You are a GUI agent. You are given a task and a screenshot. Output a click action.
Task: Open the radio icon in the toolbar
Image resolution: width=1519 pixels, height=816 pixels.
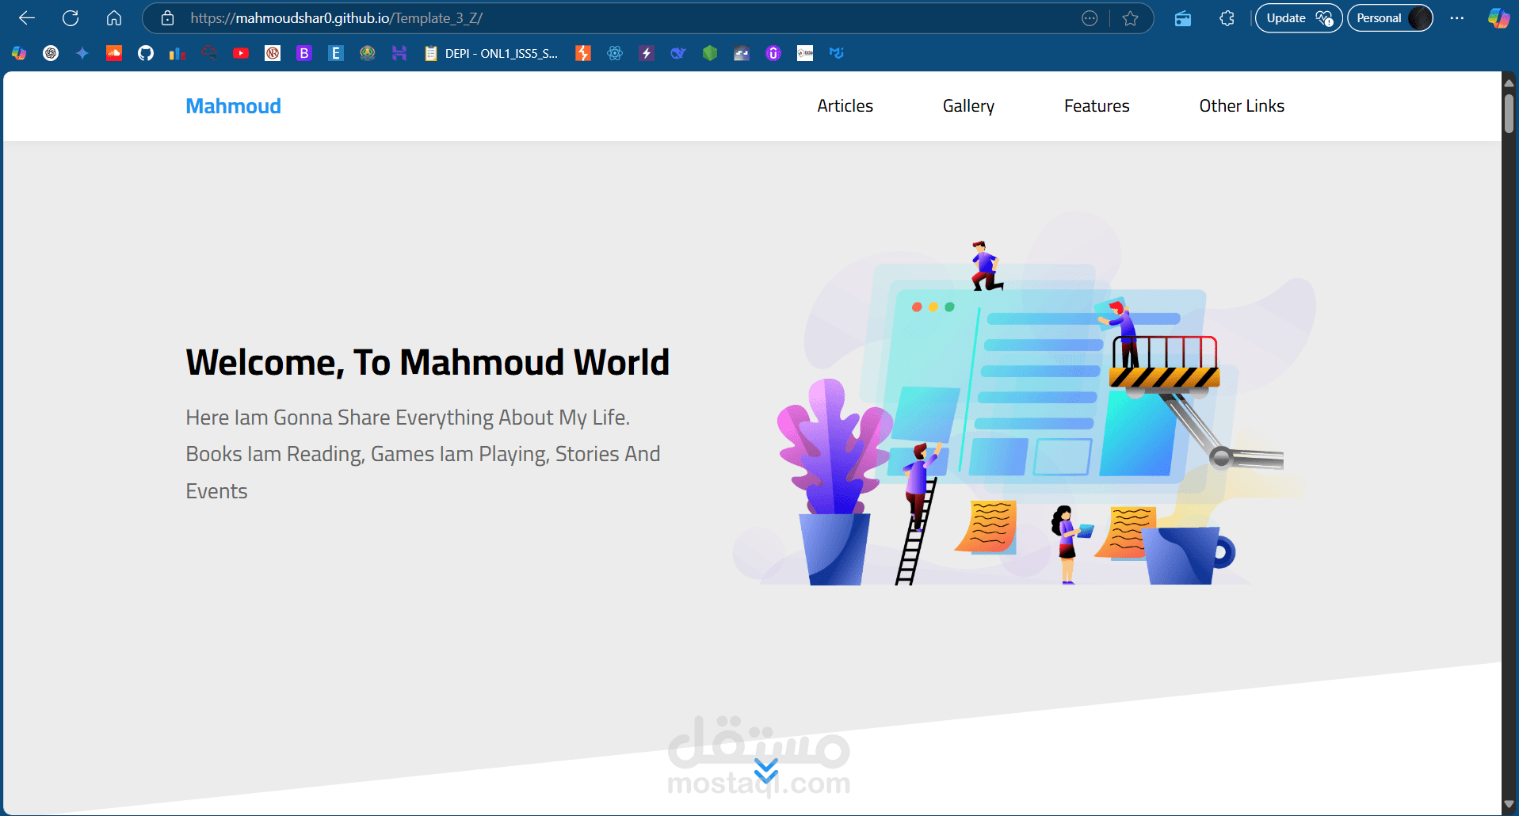pos(1183,18)
